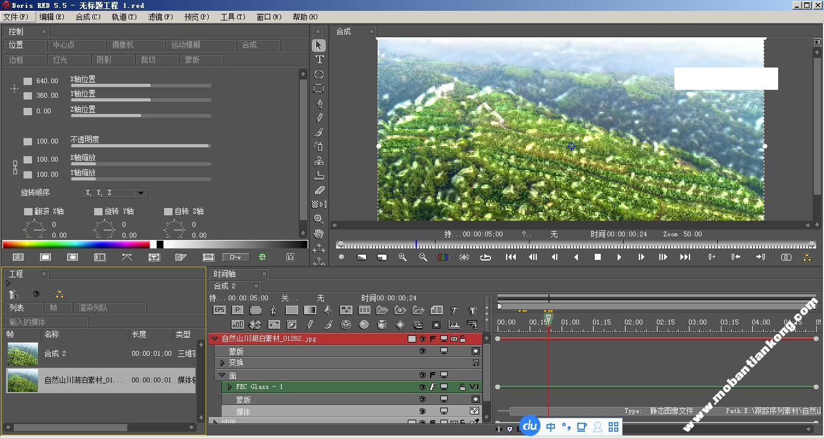Toggle the 自转 Z轴 checkbox

point(168,211)
